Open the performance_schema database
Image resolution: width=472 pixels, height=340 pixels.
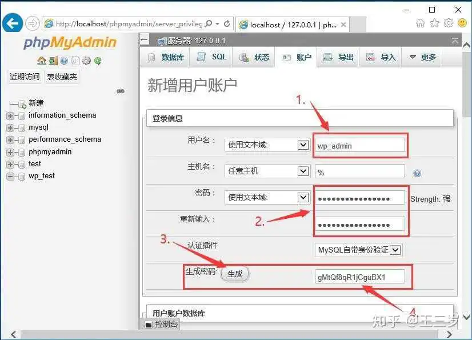pos(65,139)
